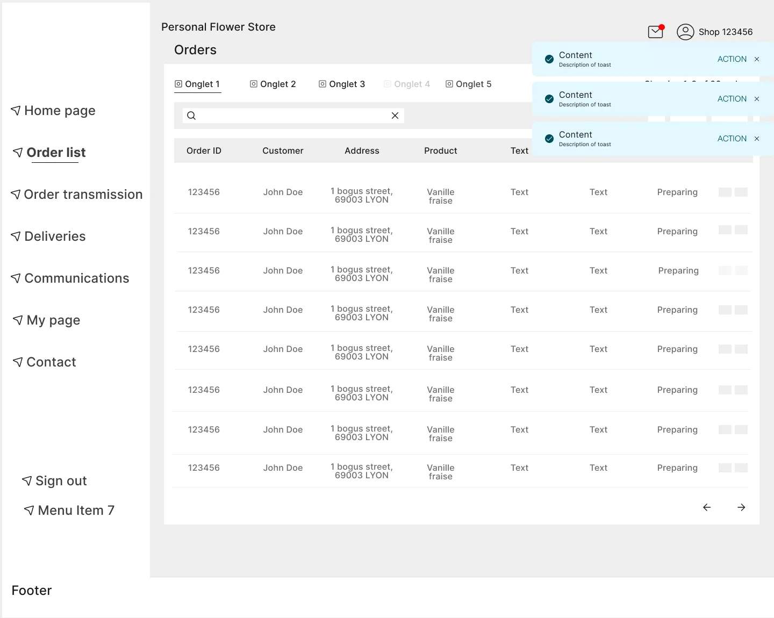This screenshot has height=618, width=774.
Task: Click the first row's first action placeholder
Action: click(x=725, y=192)
